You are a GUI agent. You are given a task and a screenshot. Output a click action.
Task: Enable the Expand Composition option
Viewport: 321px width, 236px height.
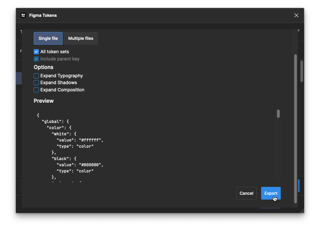coord(36,90)
